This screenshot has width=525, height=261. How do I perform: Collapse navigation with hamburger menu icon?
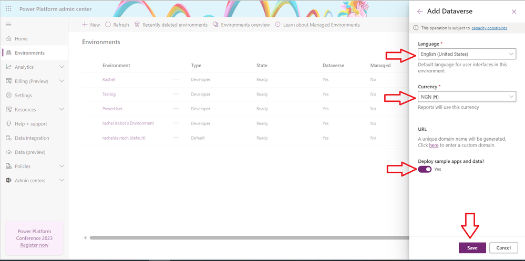pyautogui.click(x=9, y=25)
